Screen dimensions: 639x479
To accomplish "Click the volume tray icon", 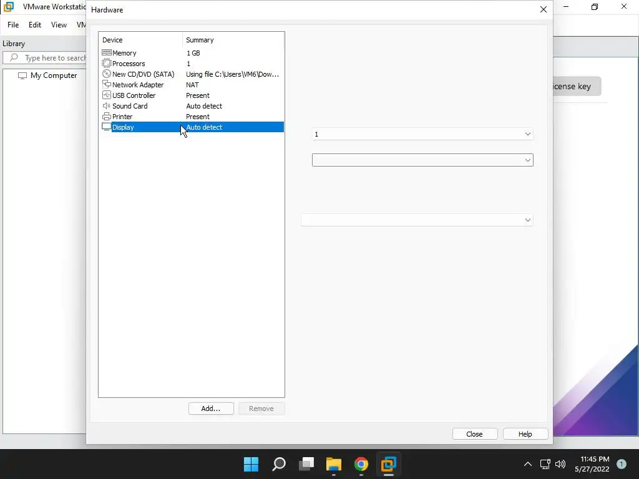I will pos(560,464).
